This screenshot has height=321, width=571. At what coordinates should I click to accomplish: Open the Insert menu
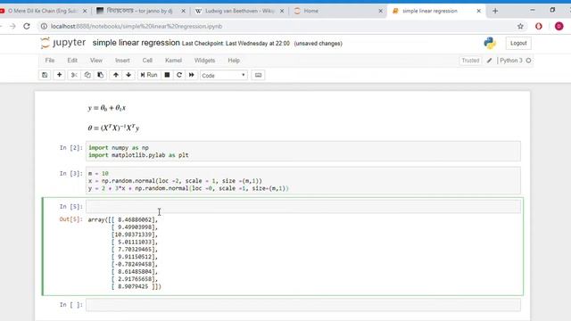pyautogui.click(x=122, y=61)
